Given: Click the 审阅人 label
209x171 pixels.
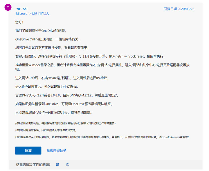Looking at the screenshot, I should pos(44,14).
